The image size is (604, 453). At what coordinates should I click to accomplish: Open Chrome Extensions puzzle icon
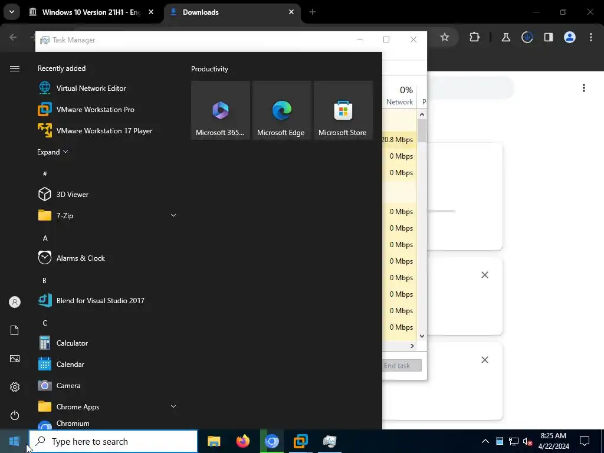(475, 37)
